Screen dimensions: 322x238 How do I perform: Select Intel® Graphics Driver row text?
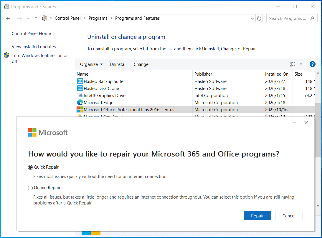[105, 96]
